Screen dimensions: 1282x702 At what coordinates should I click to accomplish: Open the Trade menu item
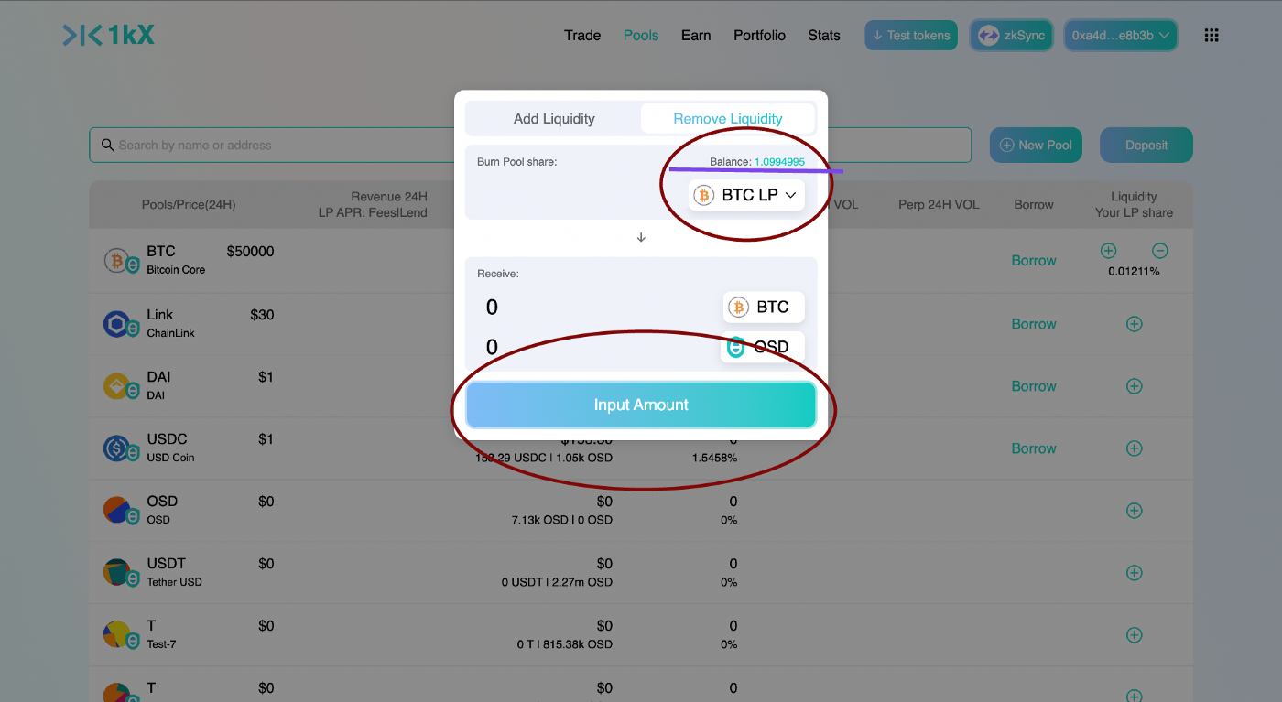(582, 36)
